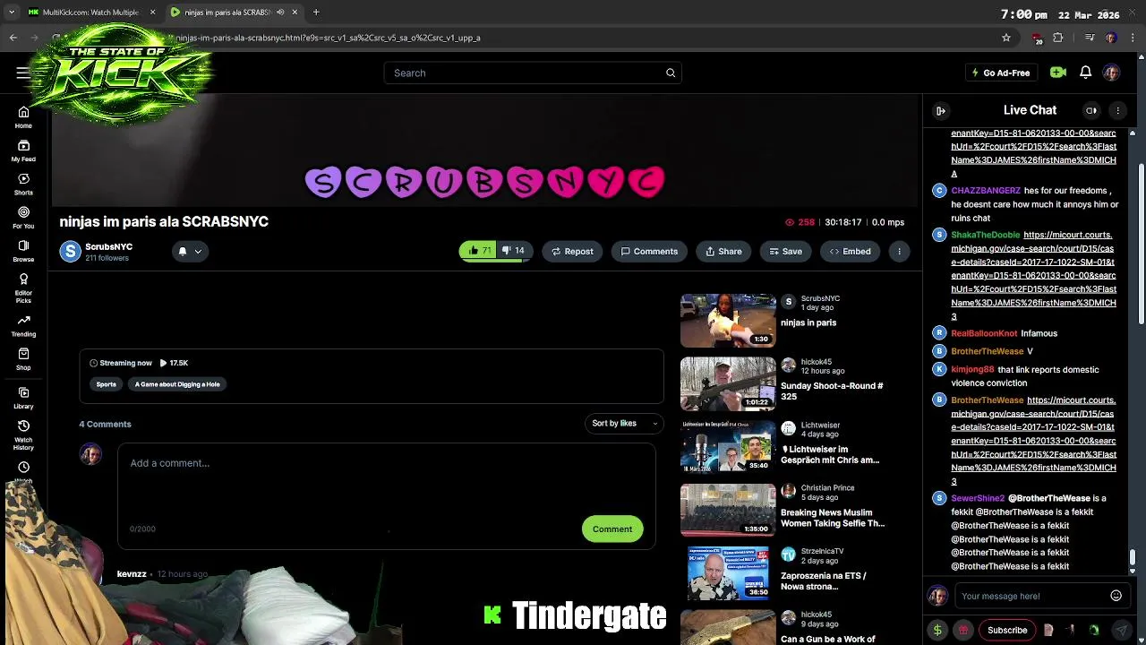Image resolution: width=1146 pixels, height=645 pixels.
Task: Close the ninjas im paris tab
Action: point(295,12)
